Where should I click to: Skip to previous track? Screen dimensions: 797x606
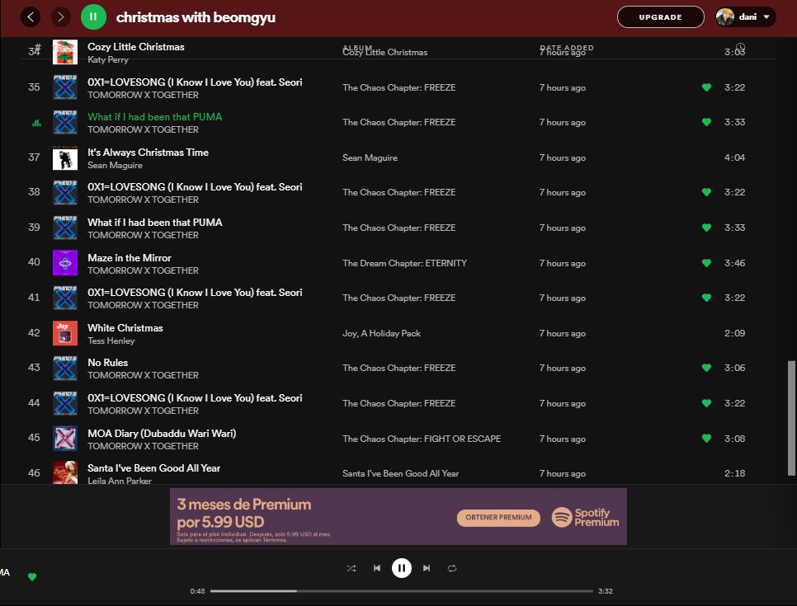click(377, 568)
